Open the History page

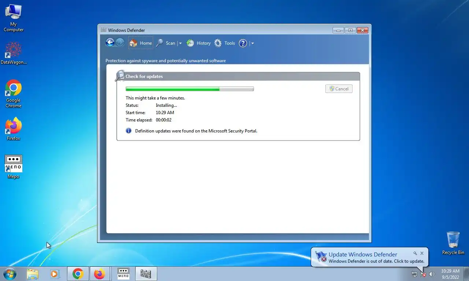point(198,43)
